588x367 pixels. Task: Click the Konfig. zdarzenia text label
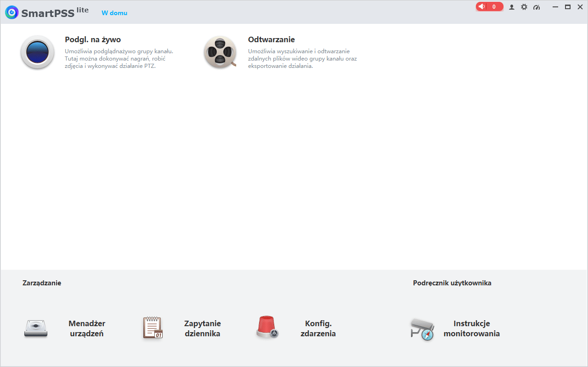pyautogui.click(x=318, y=328)
